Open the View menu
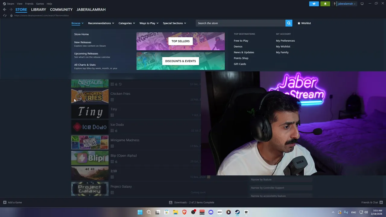Image resolution: width=386 pixels, height=217 pixels. [x=20, y=4]
